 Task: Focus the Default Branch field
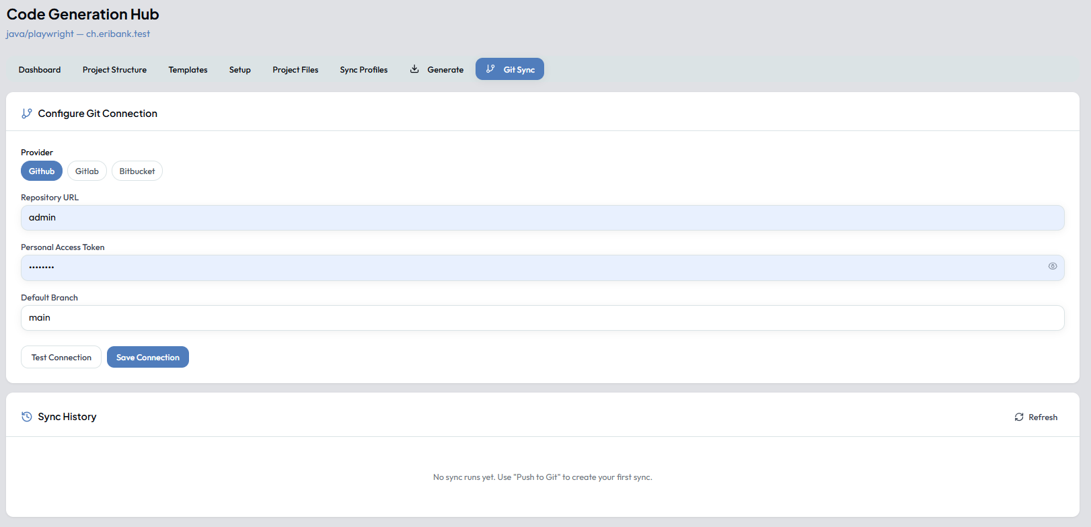pyautogui.click(x=542, y=318)
